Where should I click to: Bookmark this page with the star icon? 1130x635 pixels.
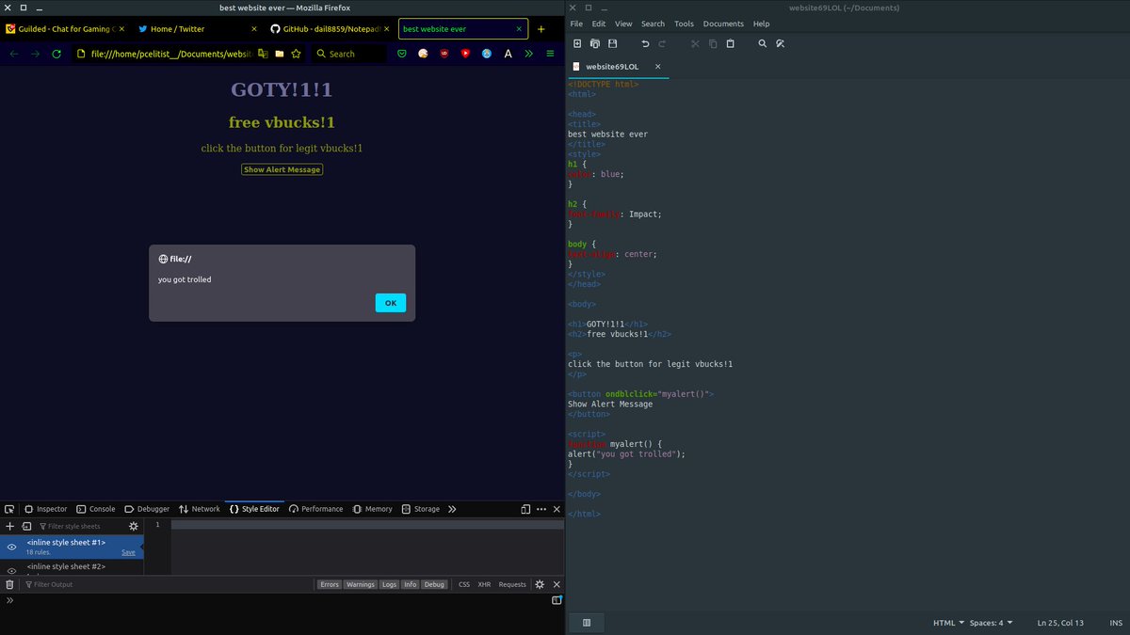(296, 54)
